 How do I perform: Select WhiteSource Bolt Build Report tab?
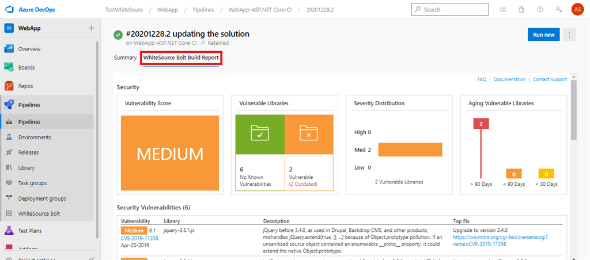click(x=181, y=58)
